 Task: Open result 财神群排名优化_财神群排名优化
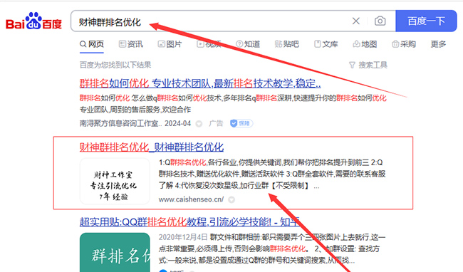(x=152, y=147)
